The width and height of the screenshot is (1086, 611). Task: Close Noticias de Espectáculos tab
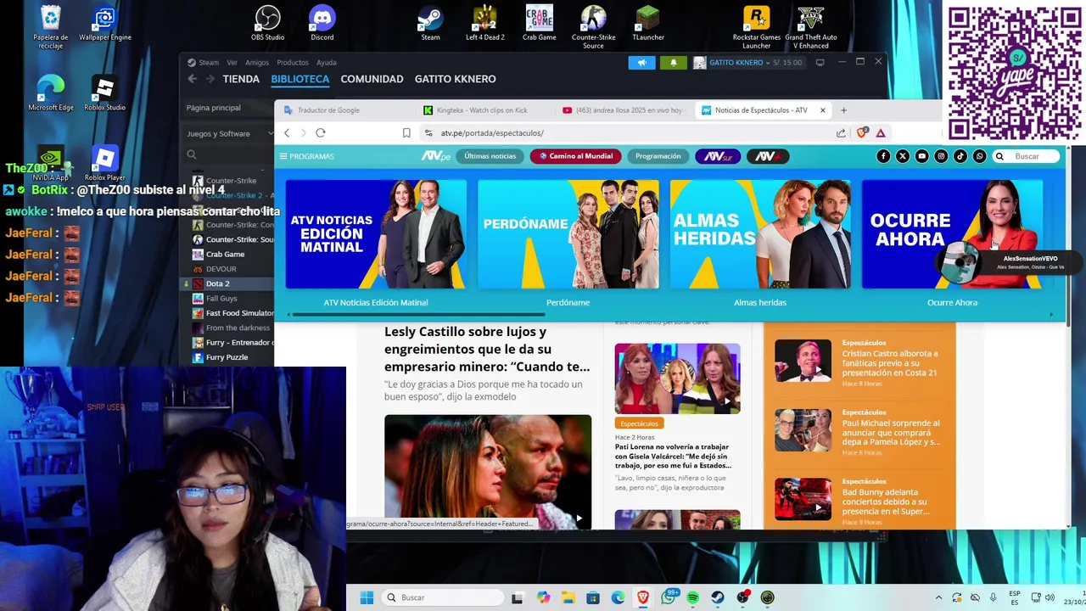[x=822, y=110]
